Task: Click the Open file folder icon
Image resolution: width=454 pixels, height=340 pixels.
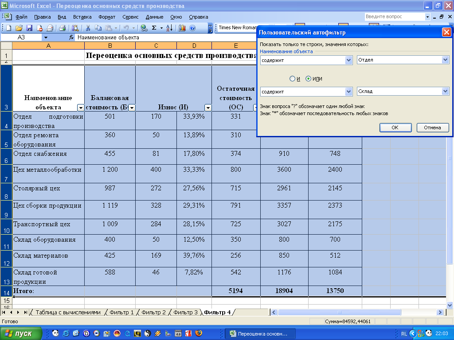Action: pyautogui.click(x=19, y=28)
